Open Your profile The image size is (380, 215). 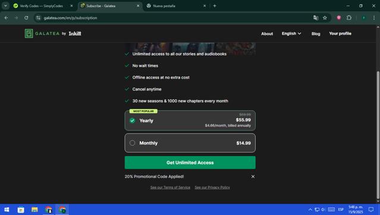pyautogui.click(x=340, y=33)
